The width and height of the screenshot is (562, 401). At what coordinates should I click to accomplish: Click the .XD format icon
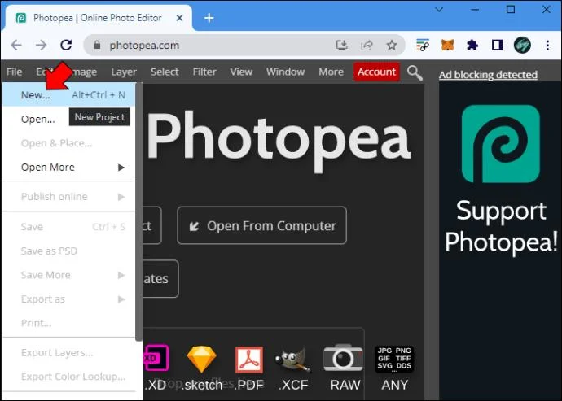coord(156,358)
